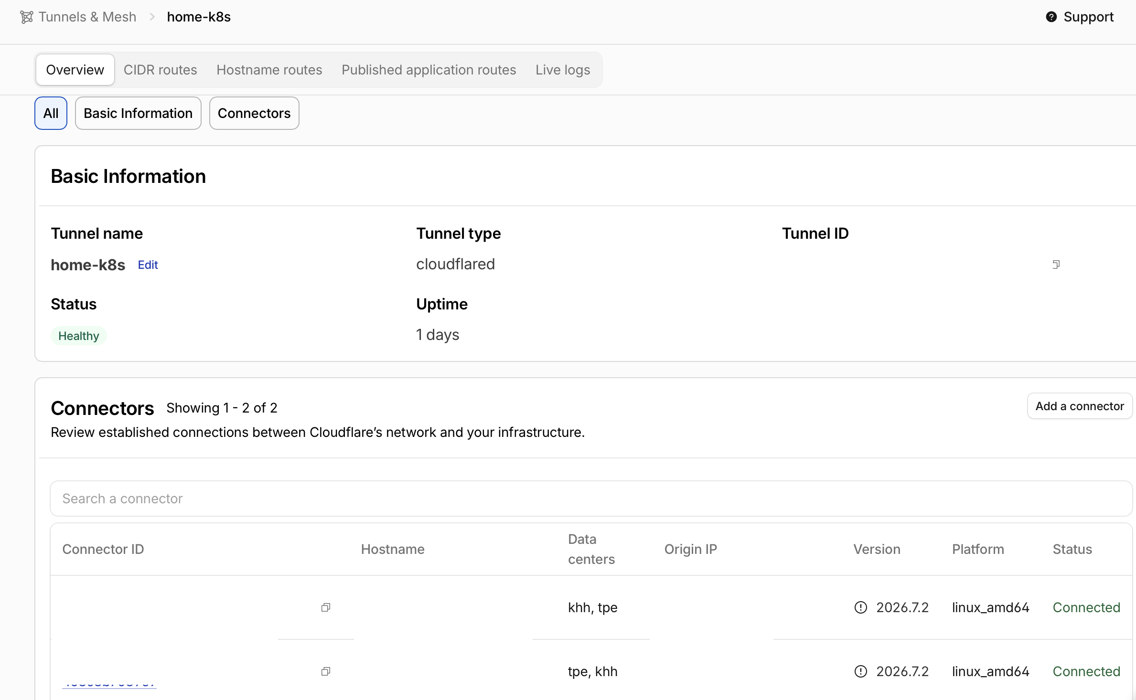Select the Basic Information filter chip
This screenshot has width=1136, height=700.
point(138,113)
